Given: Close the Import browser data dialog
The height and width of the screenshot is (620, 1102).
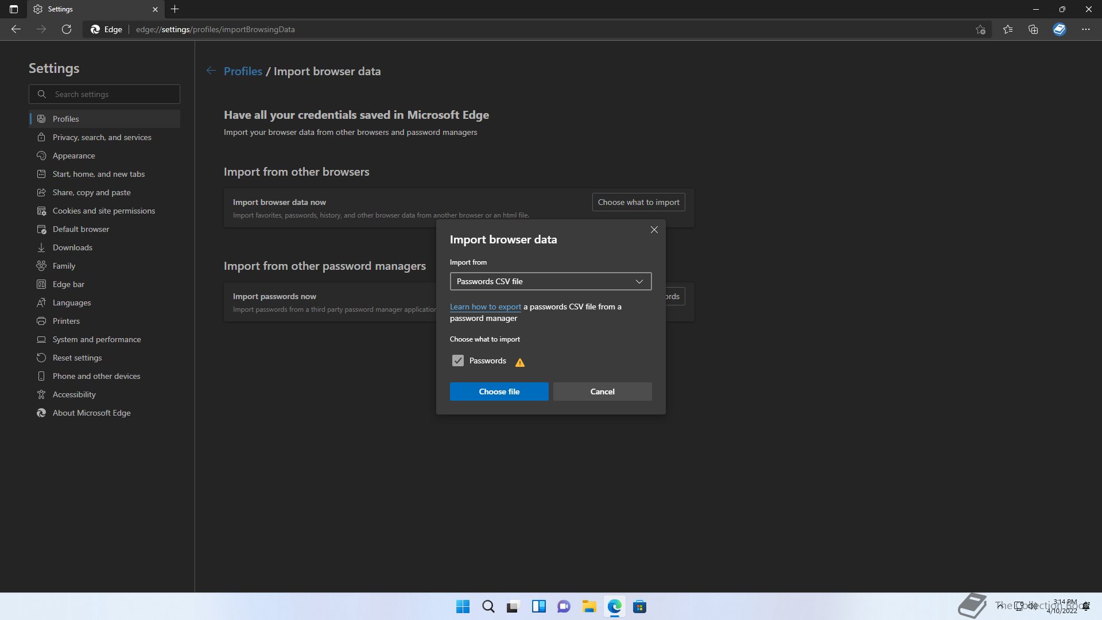Looking at the screenshot, I should (x=654, y=230).
